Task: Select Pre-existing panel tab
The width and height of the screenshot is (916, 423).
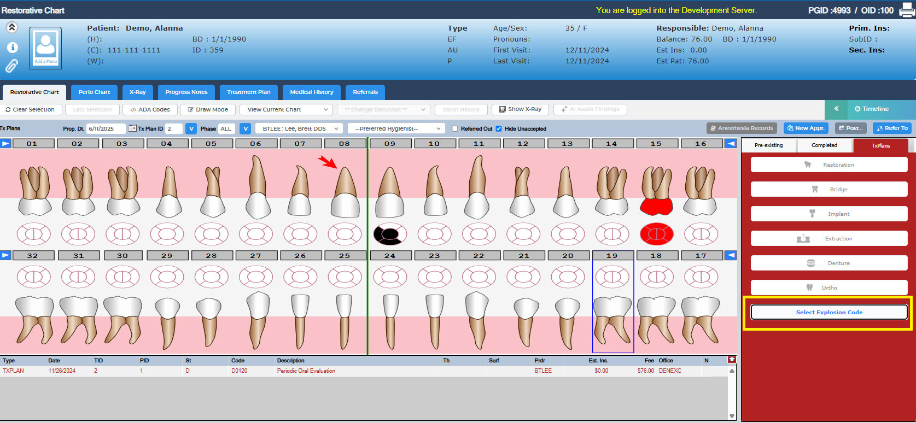Action: point(768,145)
